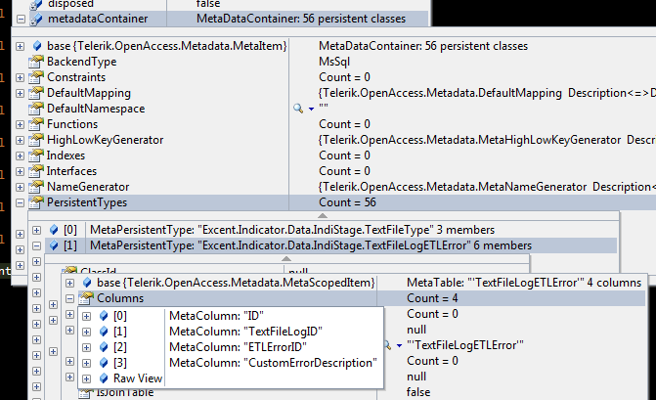Click the metadataContainer variable icon
656x400 pixels.
click(x=36, y=19)
